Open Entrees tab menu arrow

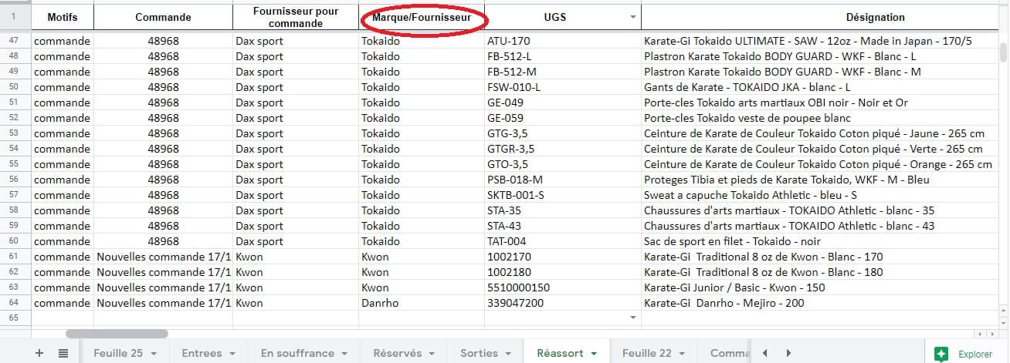pos(232,354)
